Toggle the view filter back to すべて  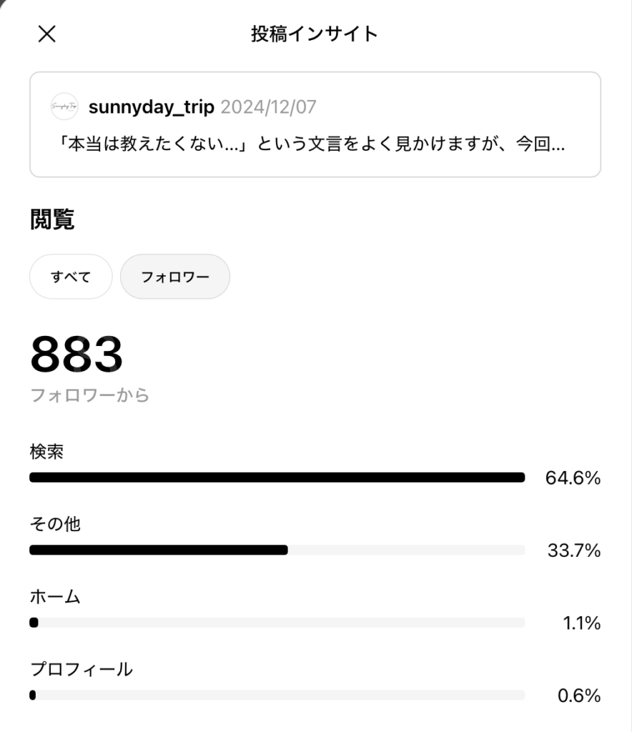click(71, 277)
